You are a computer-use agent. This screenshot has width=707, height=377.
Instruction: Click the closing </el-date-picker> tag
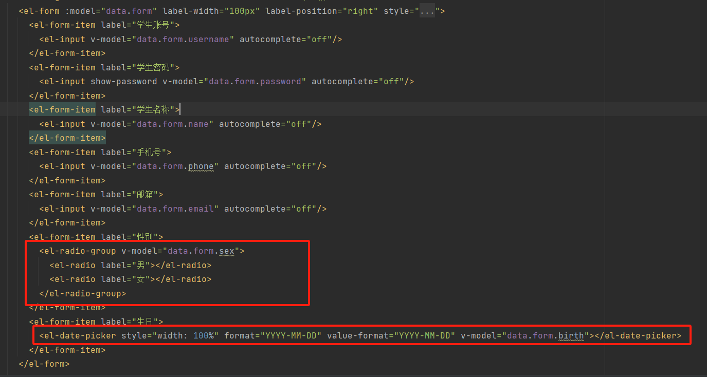[638, 335]
